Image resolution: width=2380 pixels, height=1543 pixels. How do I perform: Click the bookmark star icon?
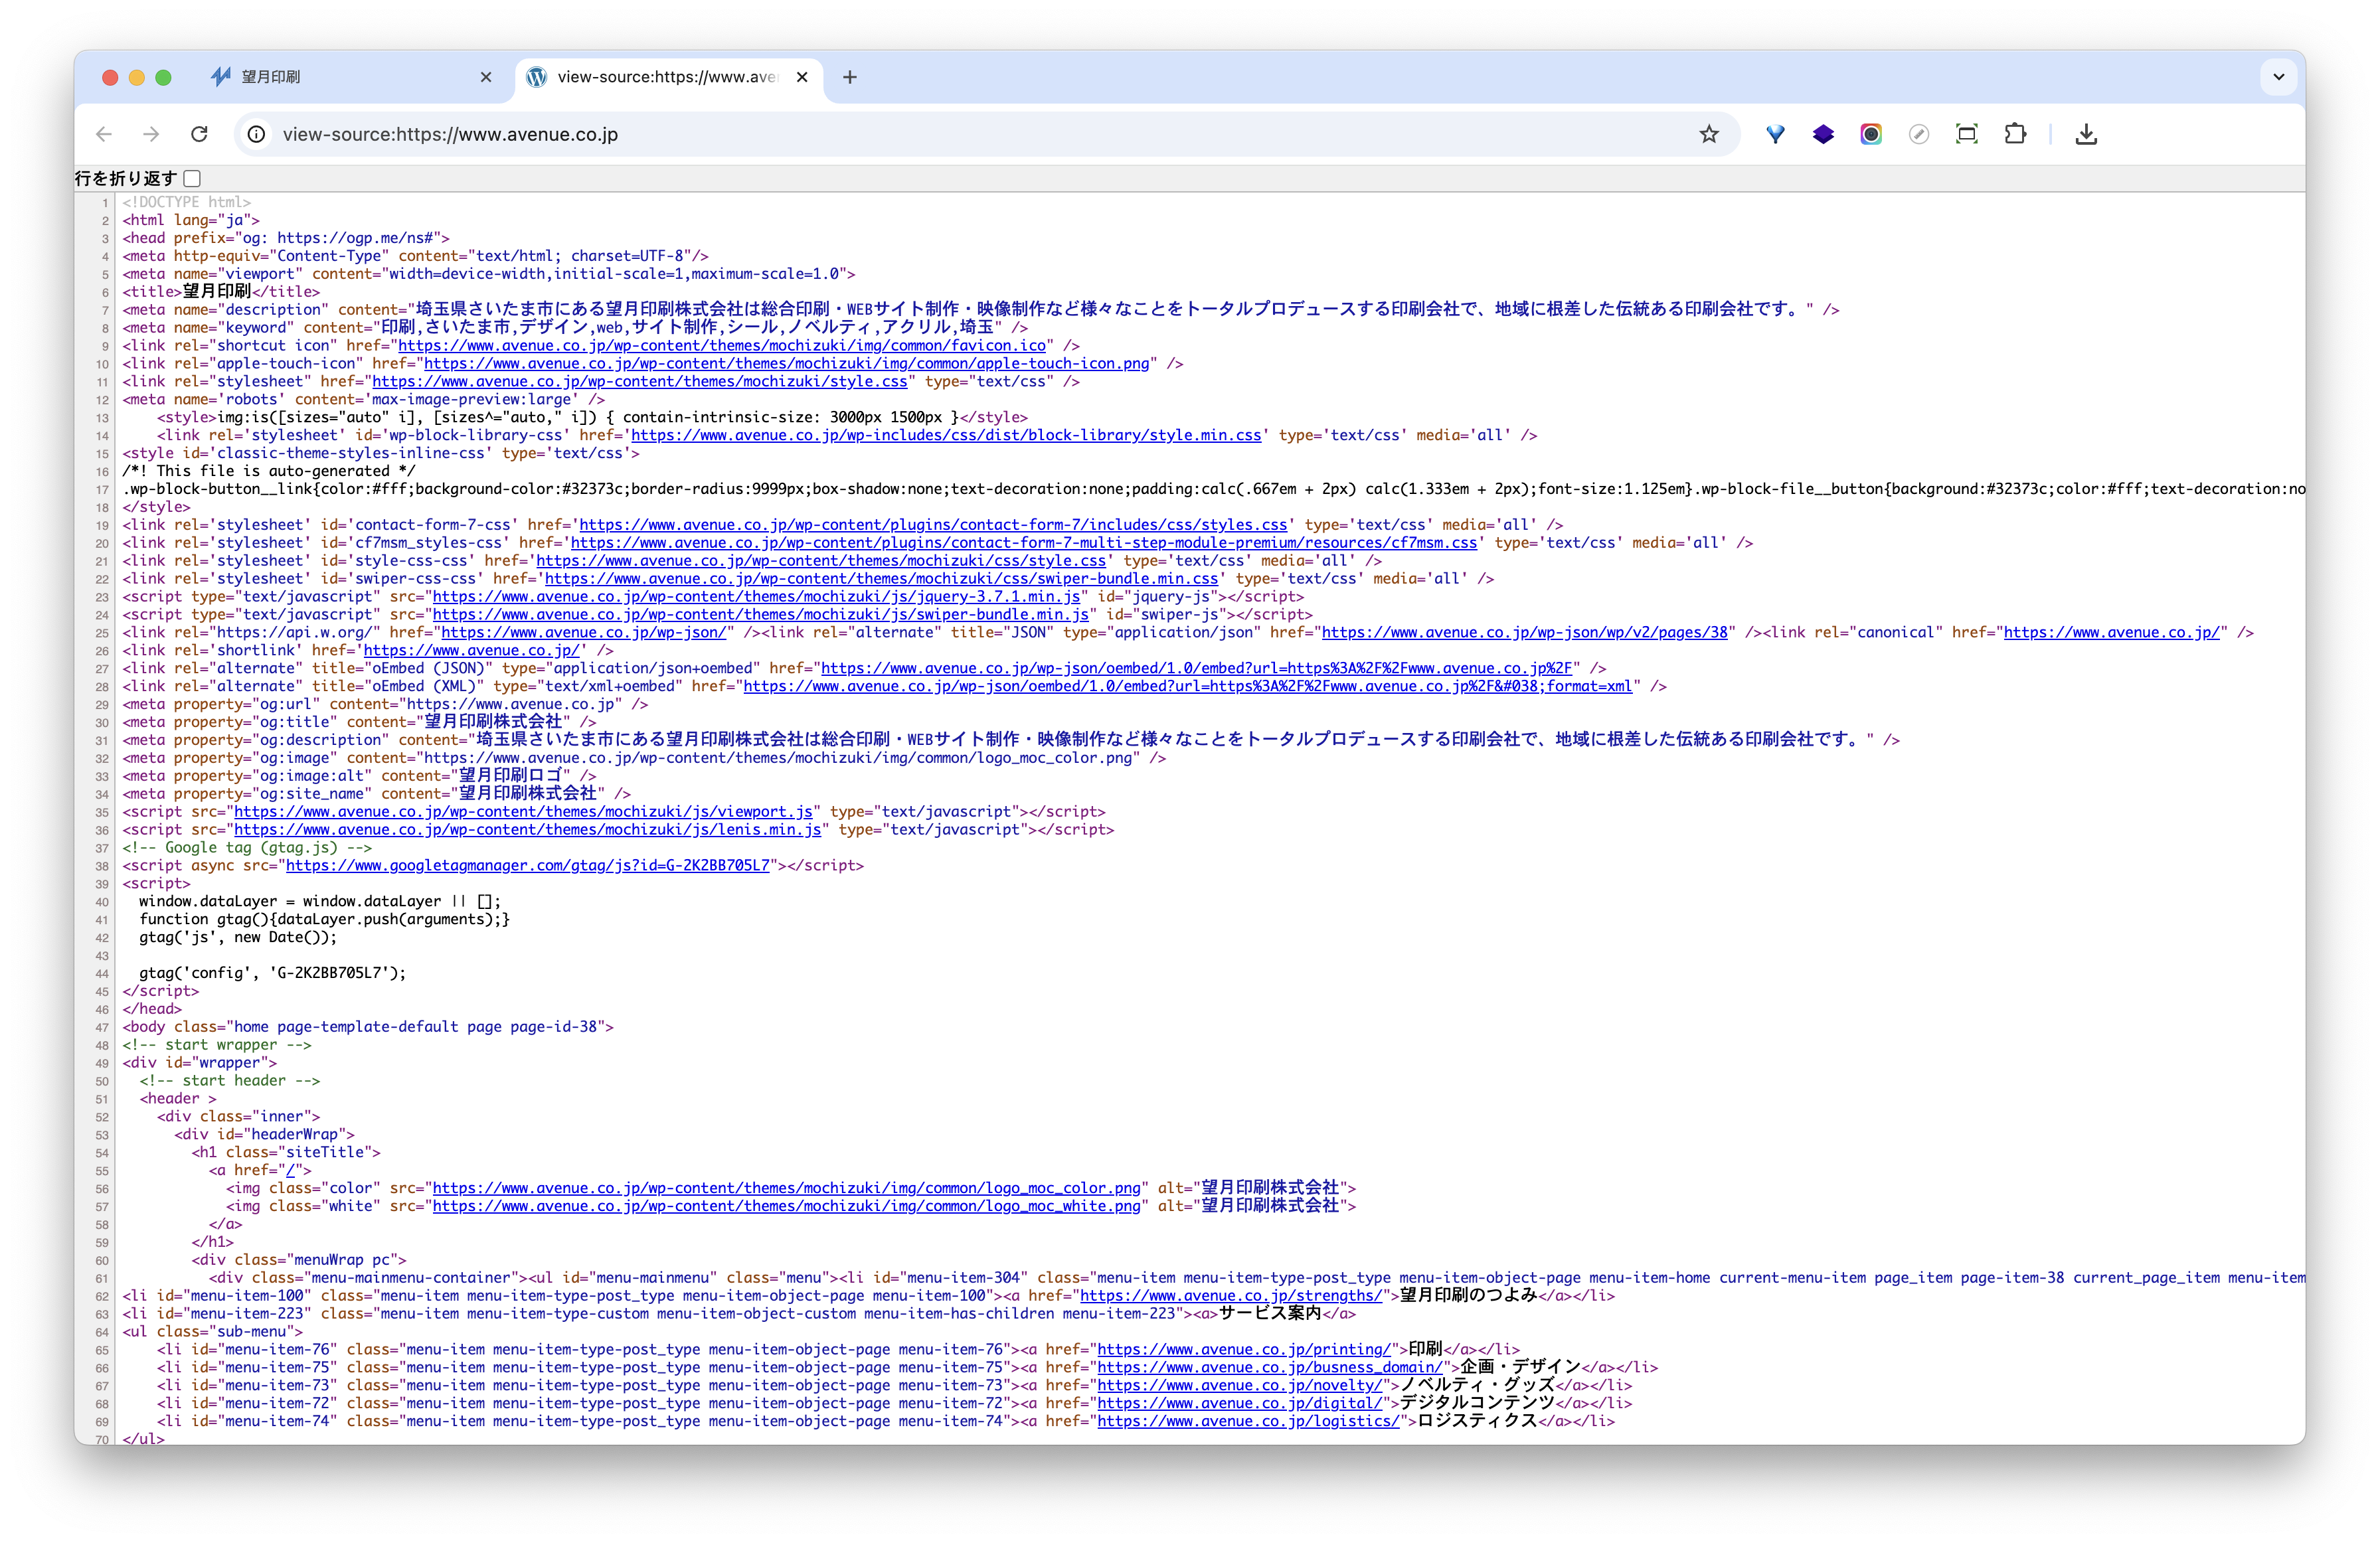[x=1708, y=134]
